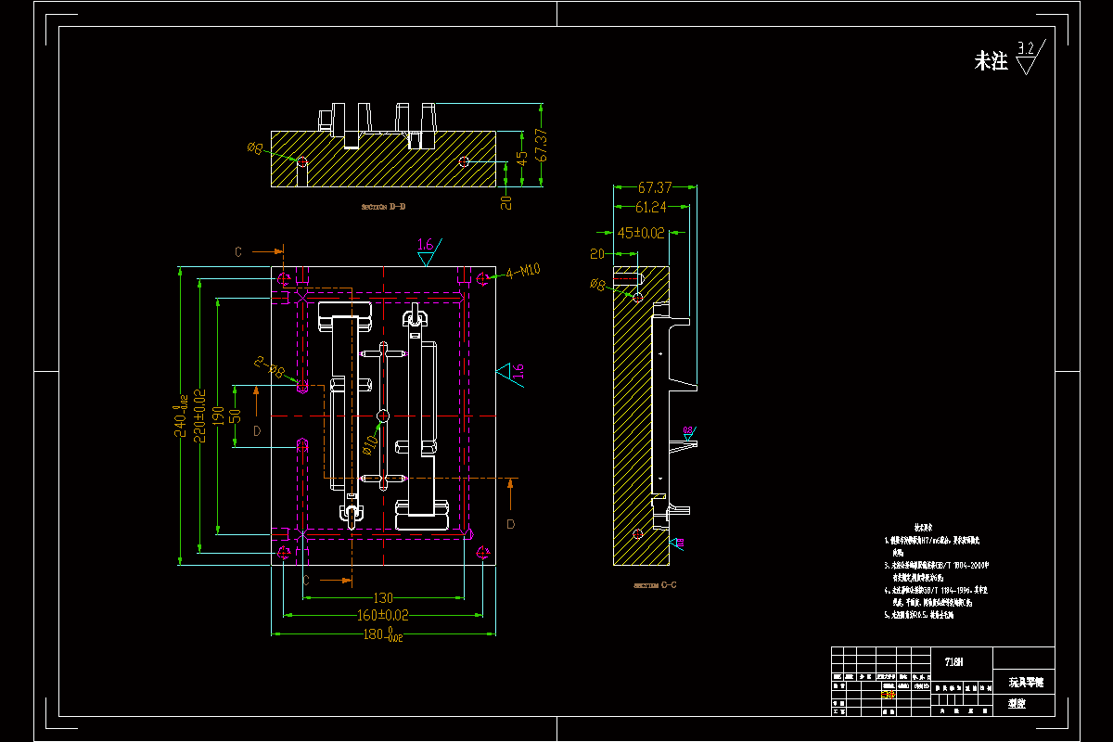Pick the 45±0.02 dimension text
1113x742 pixels.
pyautogui.click(x=642, y=233)
